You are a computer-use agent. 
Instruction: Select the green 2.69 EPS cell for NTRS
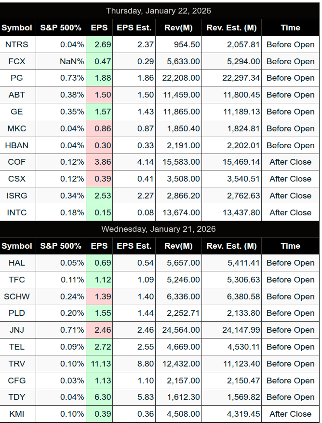click(x=101, y=44)
